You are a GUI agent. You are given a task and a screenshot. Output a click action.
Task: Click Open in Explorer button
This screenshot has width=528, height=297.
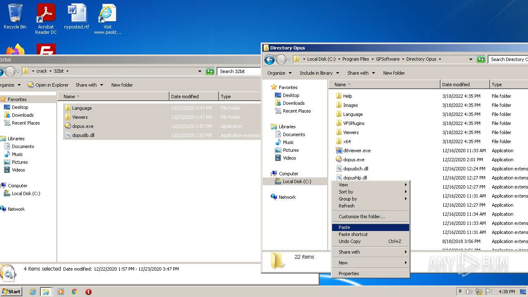point(48,85)
